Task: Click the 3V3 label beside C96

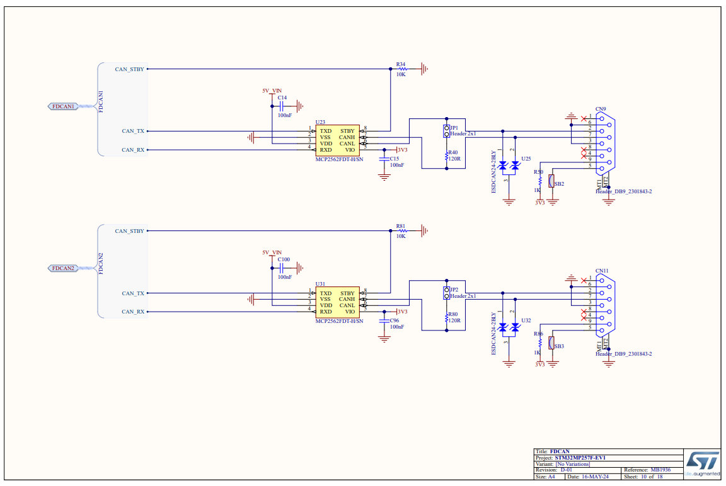Action: (x=402, y=312)
